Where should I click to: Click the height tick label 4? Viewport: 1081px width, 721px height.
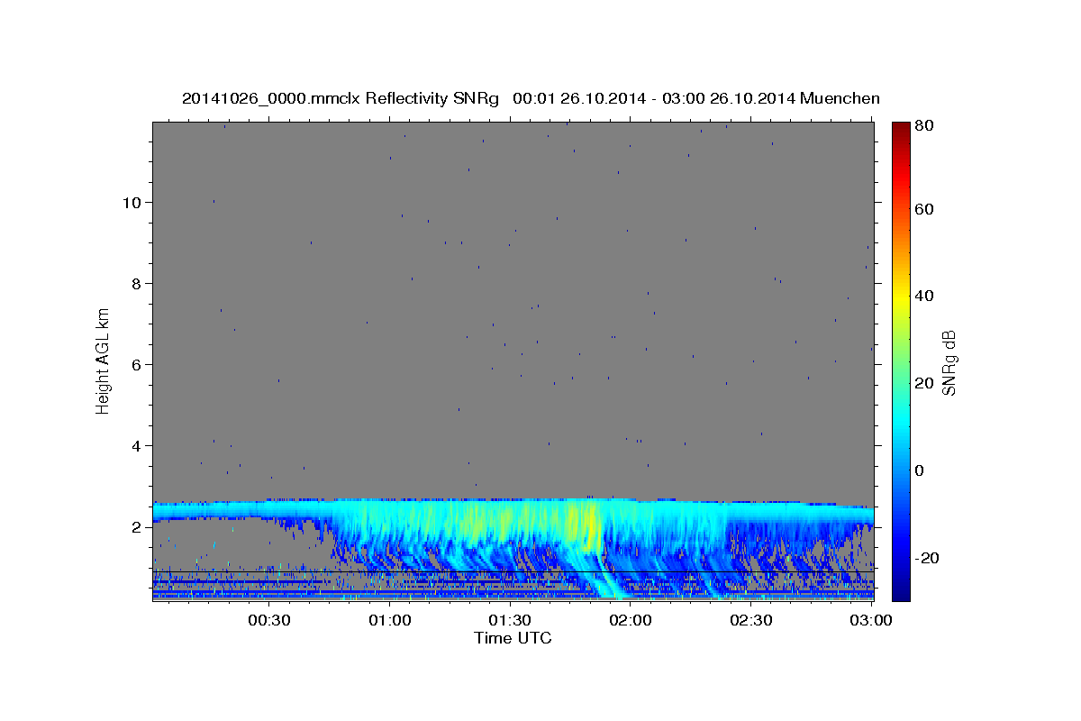[136, 445]
